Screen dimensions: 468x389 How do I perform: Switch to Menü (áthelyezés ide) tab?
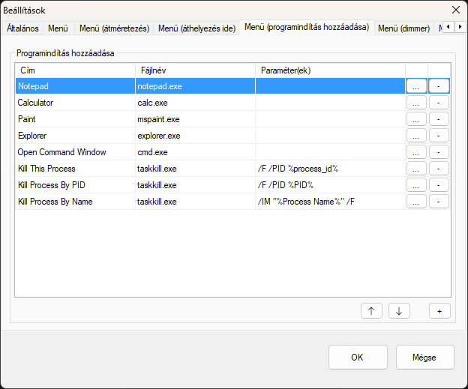point(196,28)
